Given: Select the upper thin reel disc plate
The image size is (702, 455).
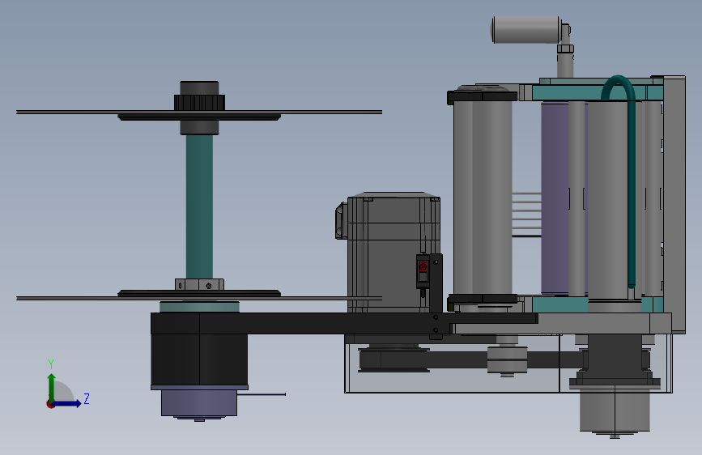Looking at the screenshot, I should pyautogui.click(x=199, y=112).
